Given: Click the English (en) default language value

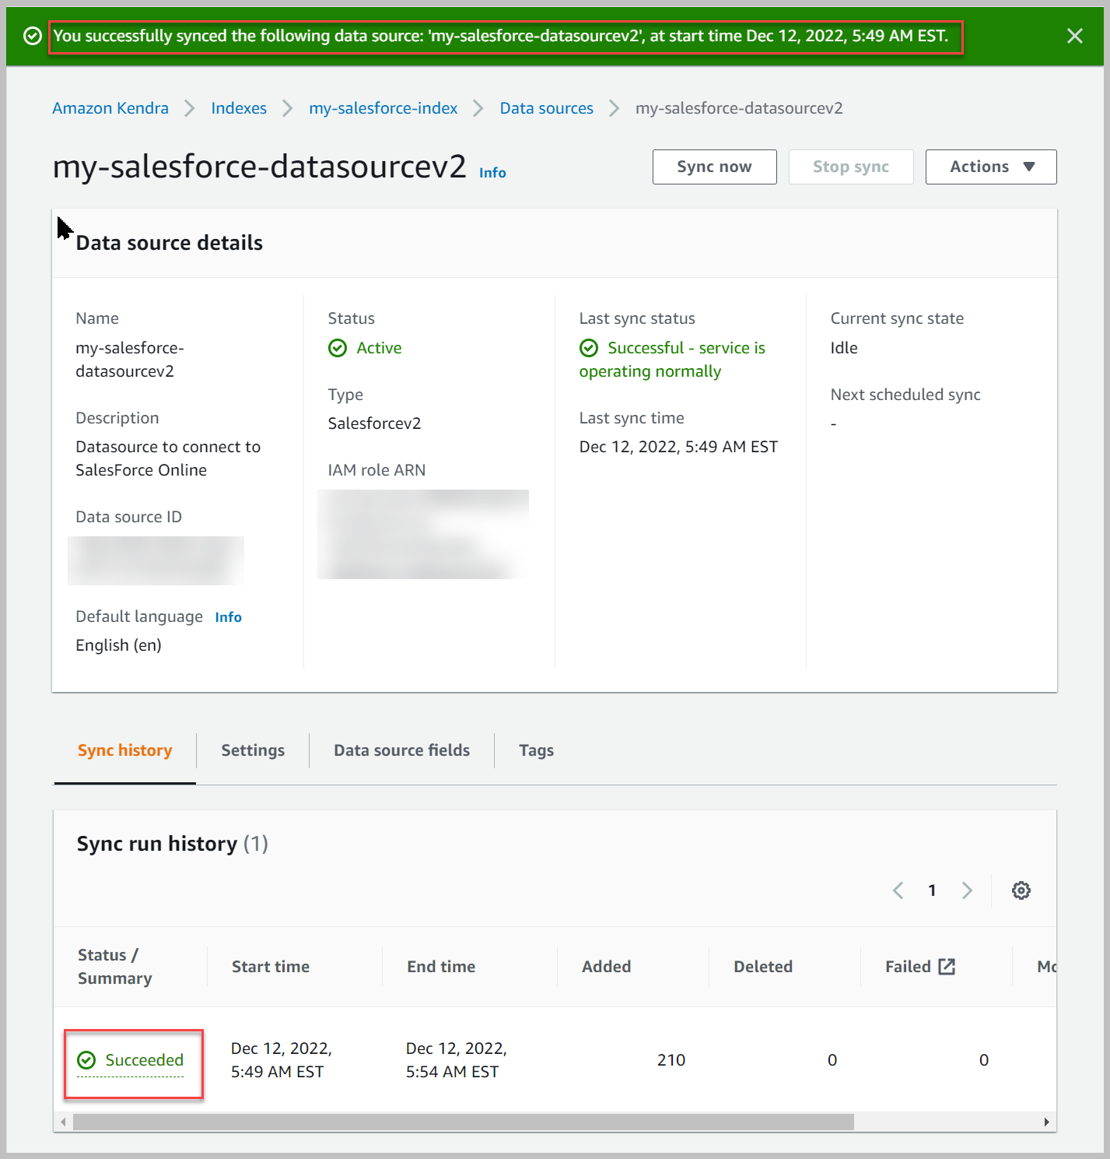Looking at the screenshot, I should (x=118, y=645).
